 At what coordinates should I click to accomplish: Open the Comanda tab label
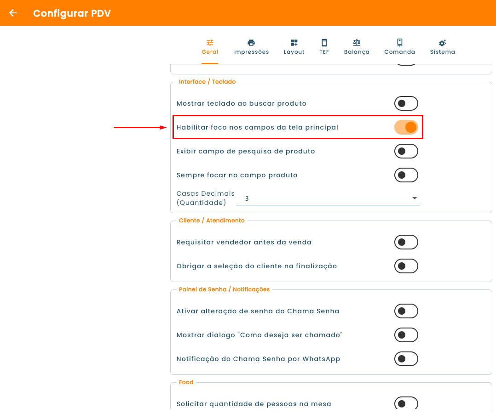[400, 52]
